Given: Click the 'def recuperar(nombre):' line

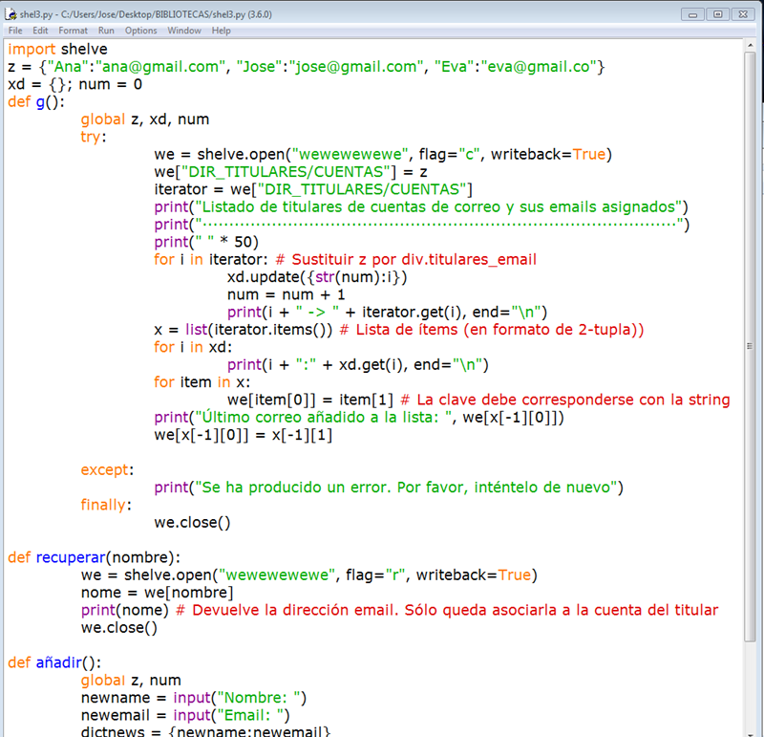Looking at the screenshot, I should pos(94,557).
